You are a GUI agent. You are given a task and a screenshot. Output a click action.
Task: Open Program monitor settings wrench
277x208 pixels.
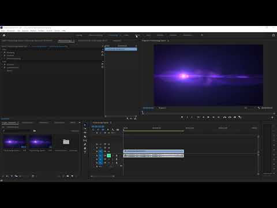pyautogui.click(x=259, y=108)
